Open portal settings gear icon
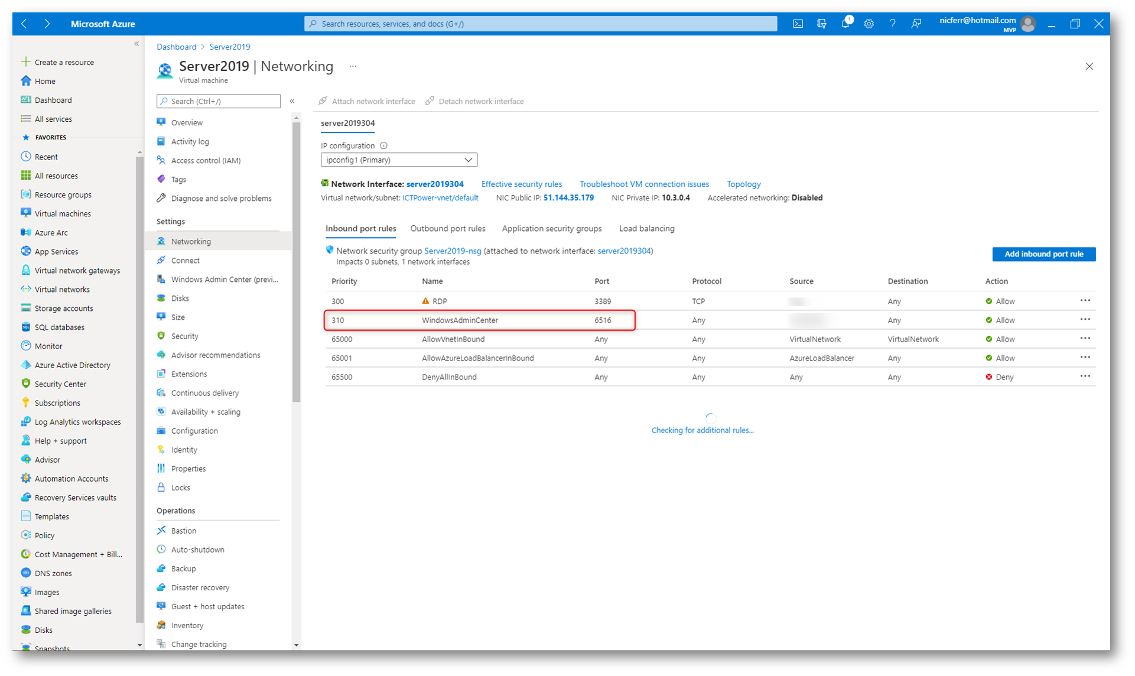The image size is (1135, 676). [x=869, y=24]
